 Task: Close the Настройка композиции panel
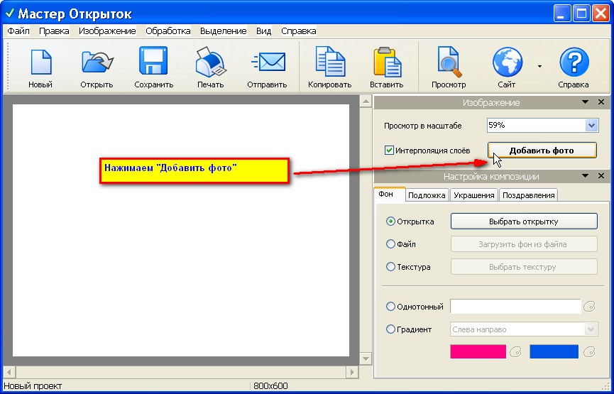point(601,176)
